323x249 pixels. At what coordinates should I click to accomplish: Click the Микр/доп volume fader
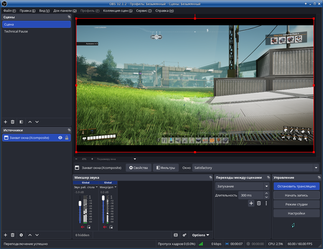[x=103, y=198]
